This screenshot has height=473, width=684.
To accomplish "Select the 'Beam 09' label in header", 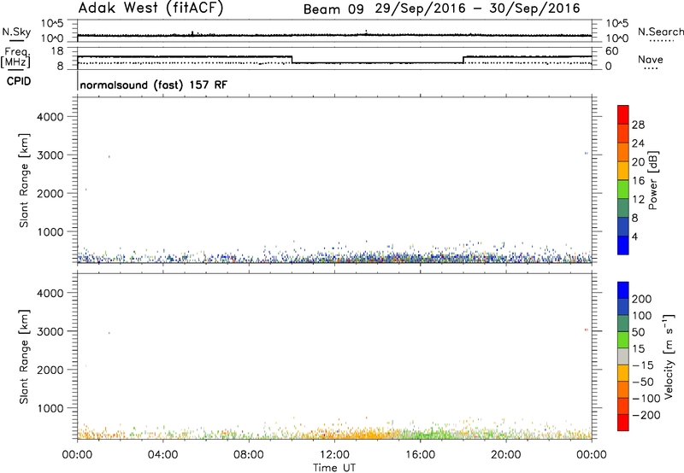I will coord(333,9).
